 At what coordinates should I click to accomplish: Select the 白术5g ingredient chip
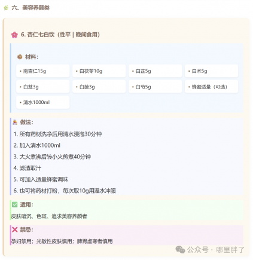point(211,71)
